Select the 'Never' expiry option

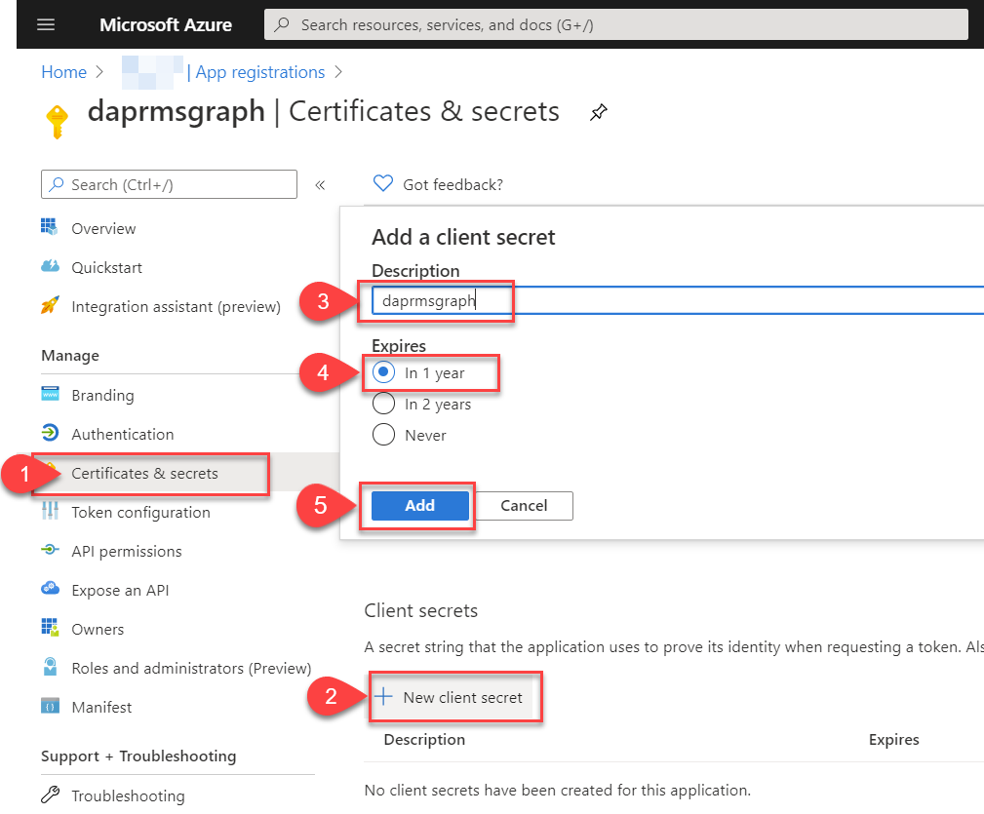pyautogui.click(x=383, y=435)
